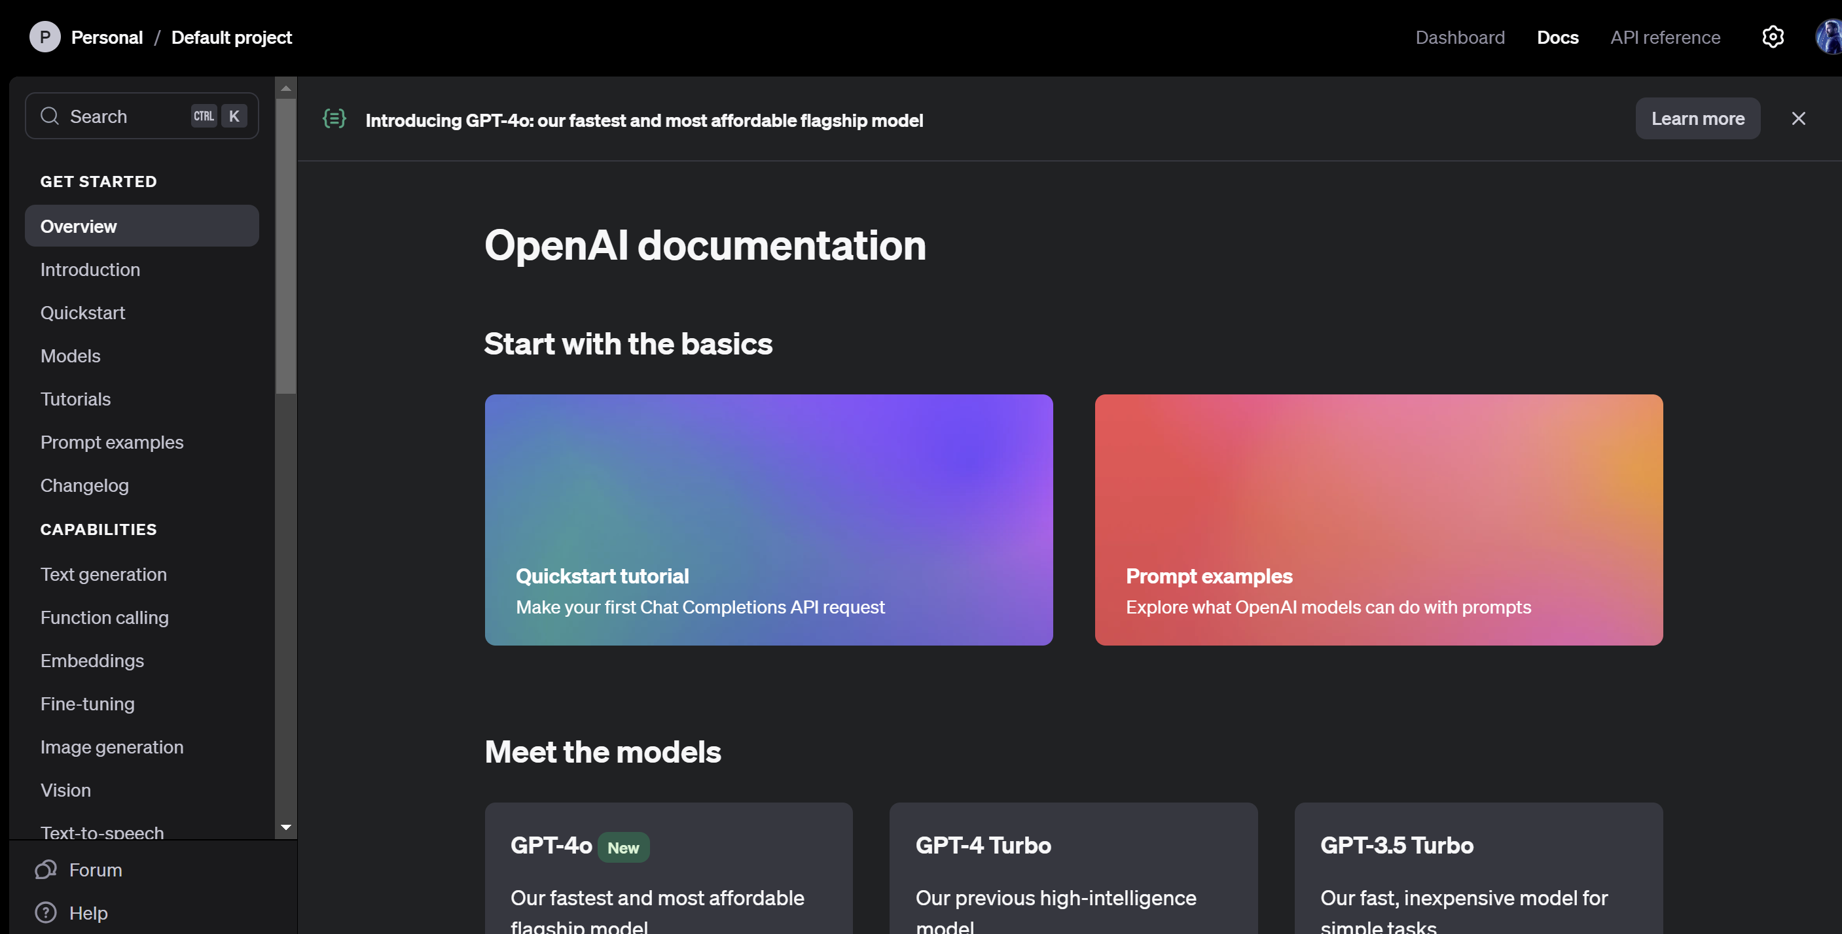Click the Search docs input field
Screen dimensions: 1842x934
click(x=129, y=116)
